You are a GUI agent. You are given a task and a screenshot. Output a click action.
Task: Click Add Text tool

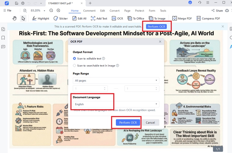tap(99, 19)
